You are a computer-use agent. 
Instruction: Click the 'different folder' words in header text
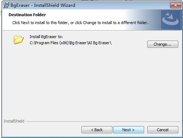pyautogui.click(x=135, y=23)
